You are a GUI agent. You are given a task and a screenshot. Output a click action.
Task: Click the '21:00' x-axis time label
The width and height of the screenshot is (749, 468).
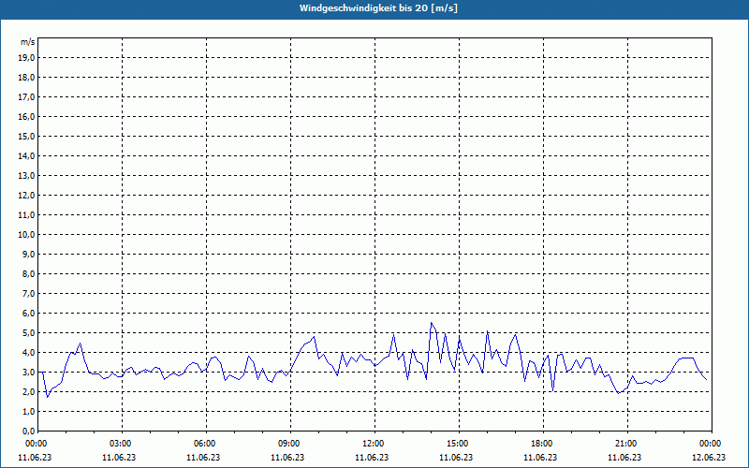click(625, 444)
